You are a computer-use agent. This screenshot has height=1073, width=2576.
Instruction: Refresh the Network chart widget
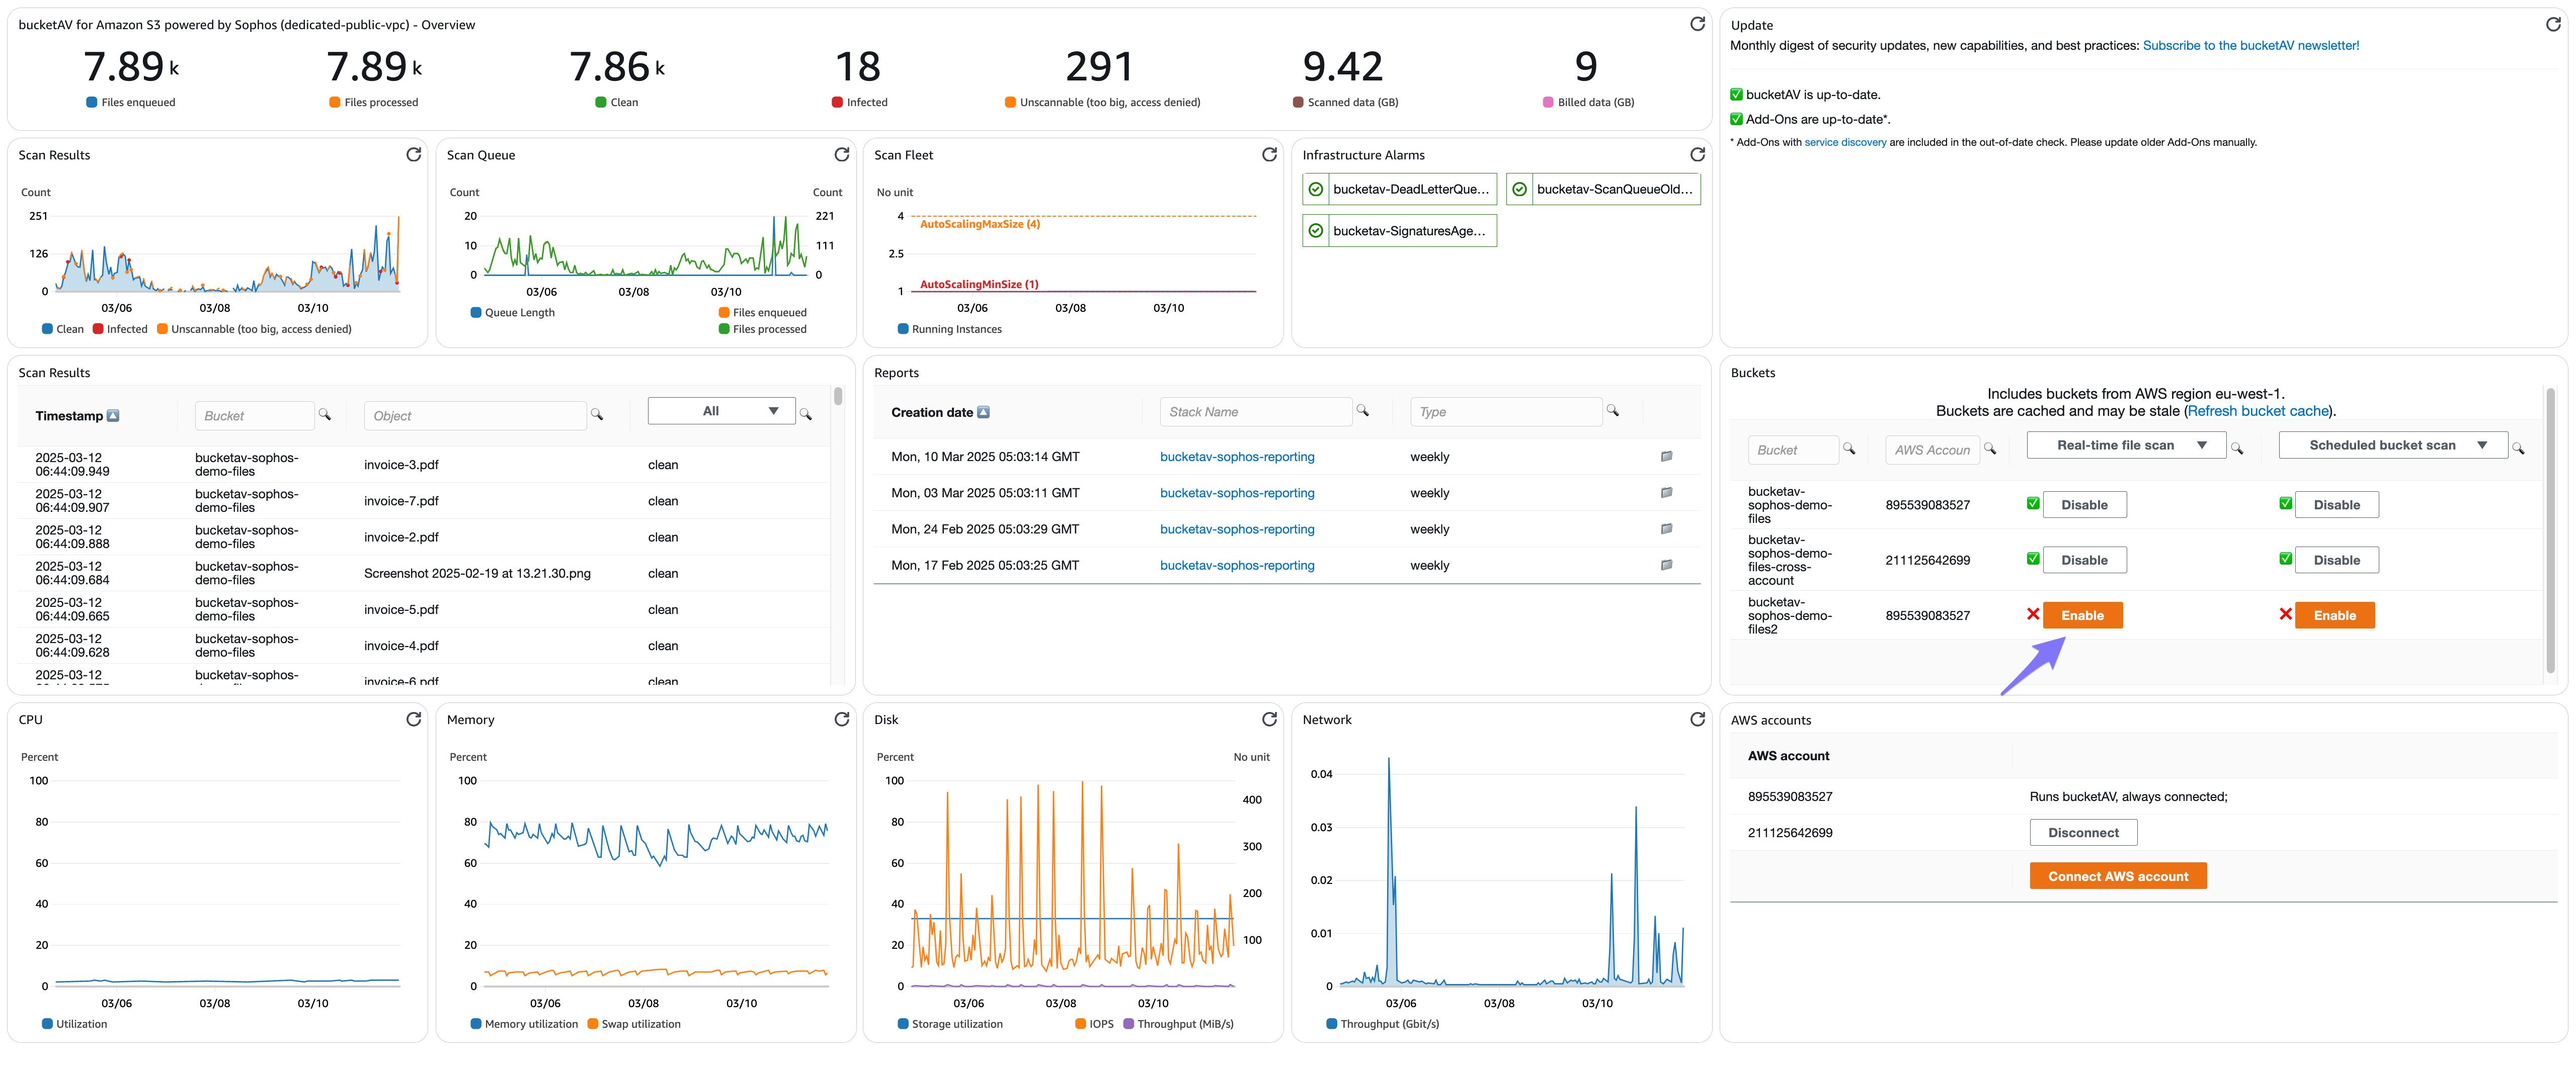[1697, 719]
